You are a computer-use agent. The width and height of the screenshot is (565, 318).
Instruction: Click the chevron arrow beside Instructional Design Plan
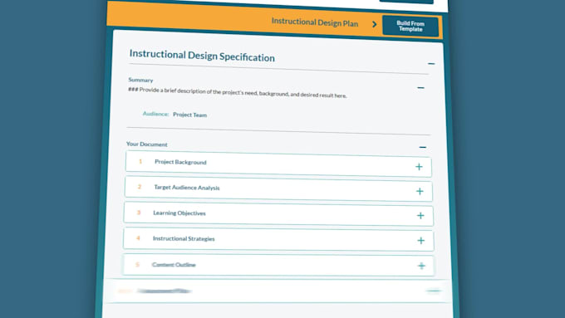coord(375,24)
